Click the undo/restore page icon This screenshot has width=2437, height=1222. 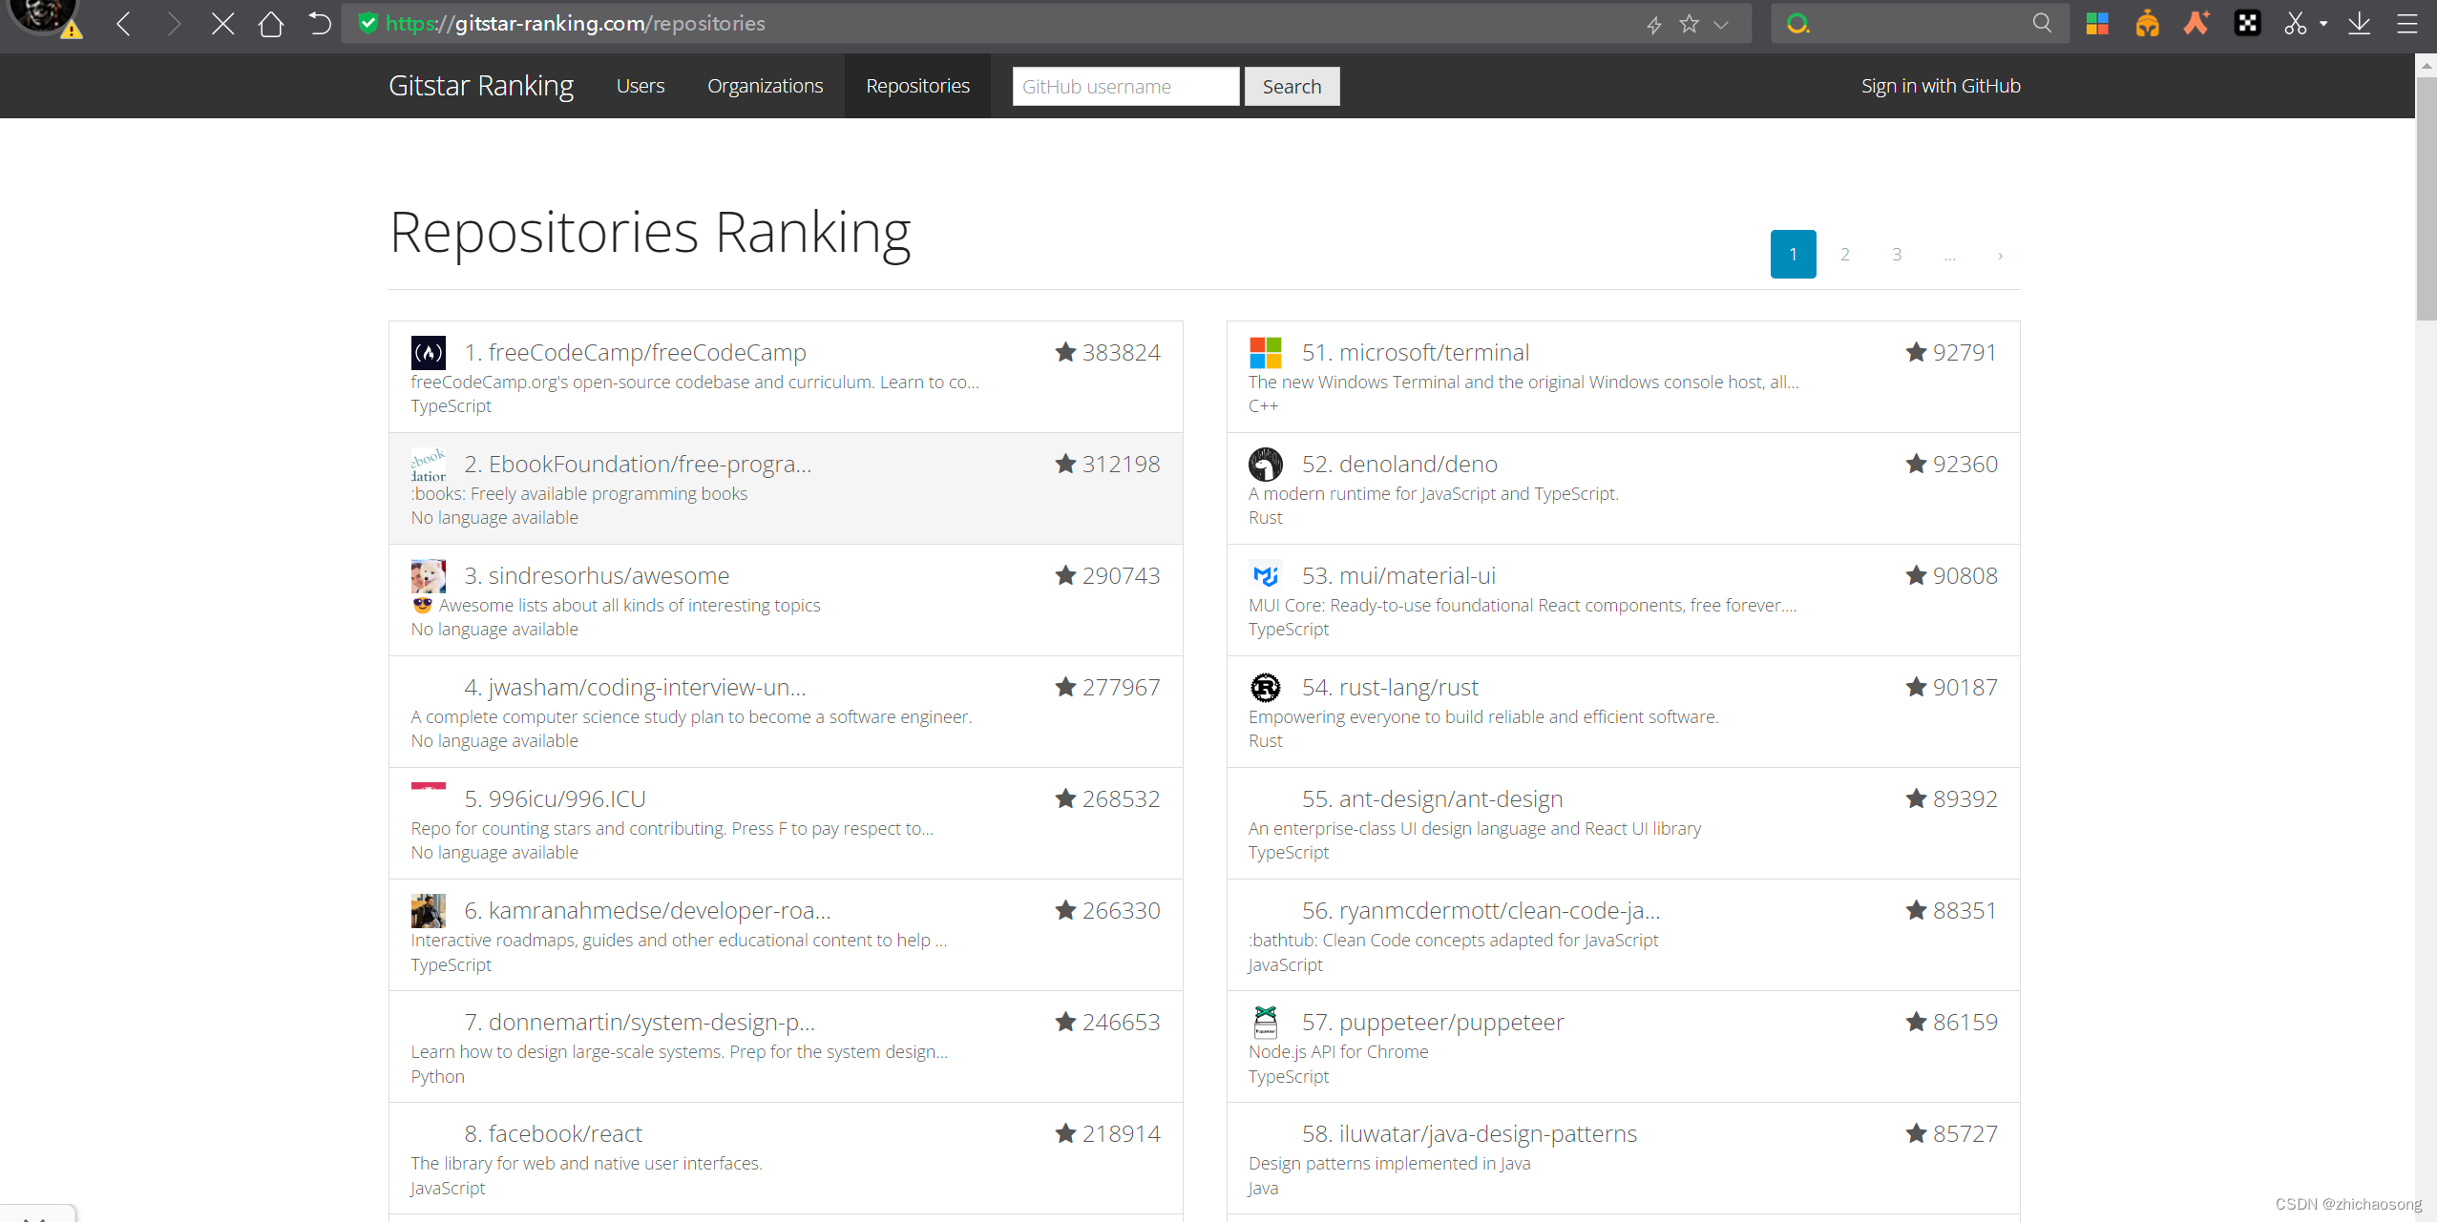tap(320, 24)
